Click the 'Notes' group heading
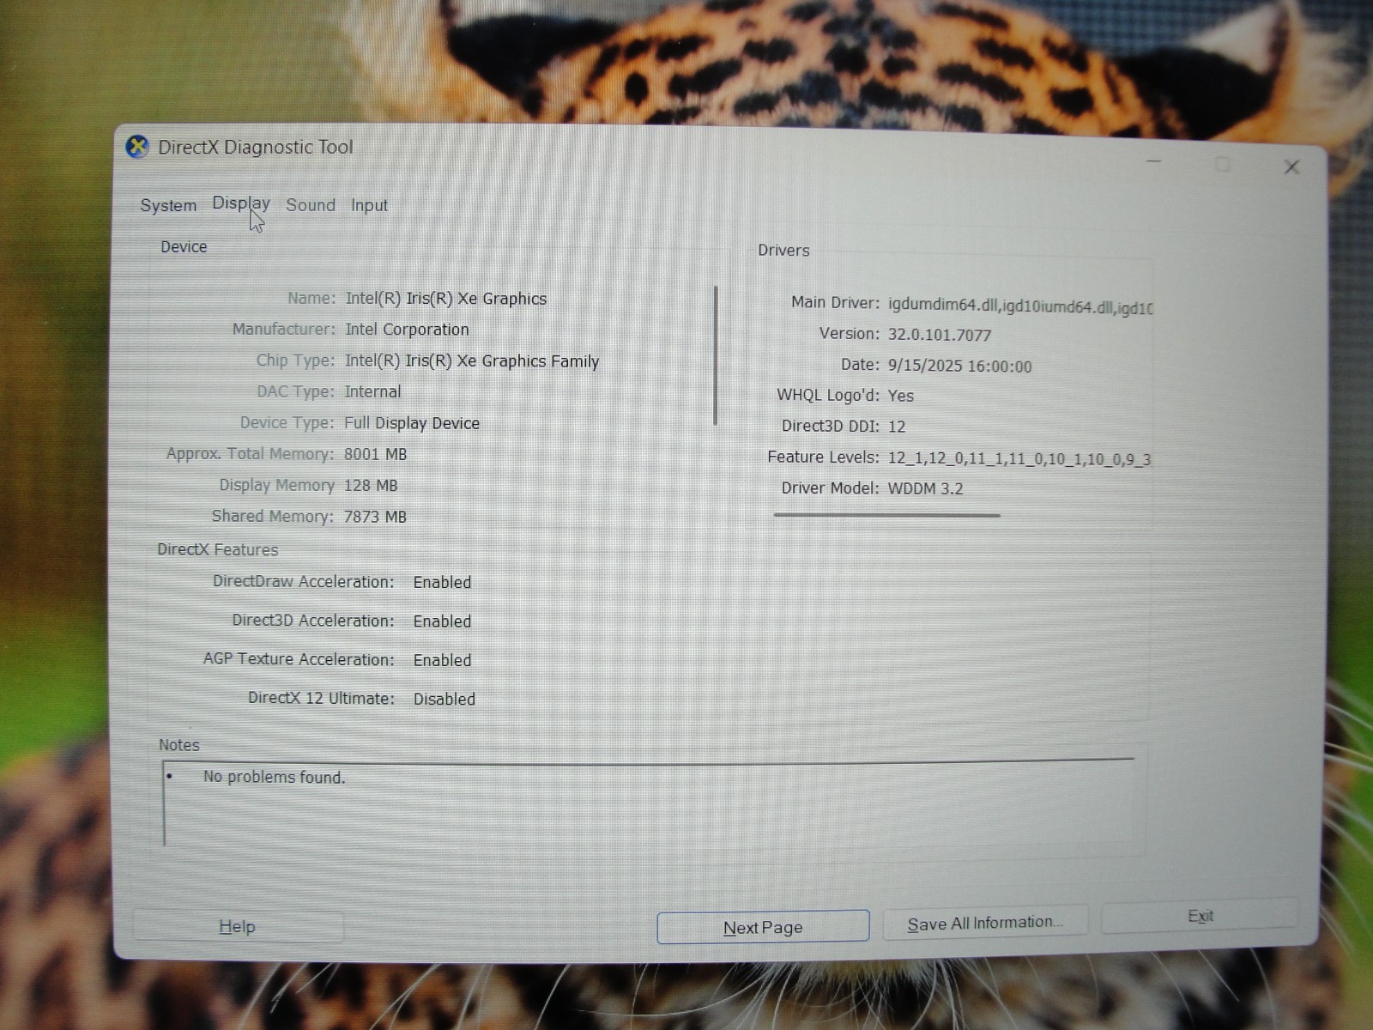Image resolution: width=1373 pixels, height=1030 pixels. coord(178,745)
